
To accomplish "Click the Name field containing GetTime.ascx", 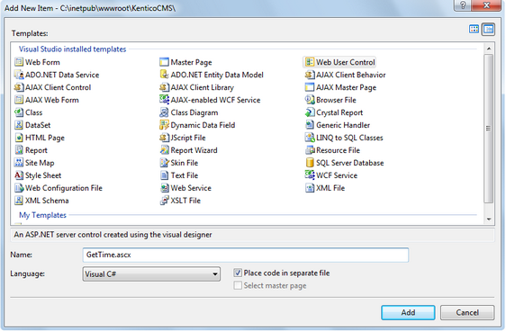I will pos(246,255).
